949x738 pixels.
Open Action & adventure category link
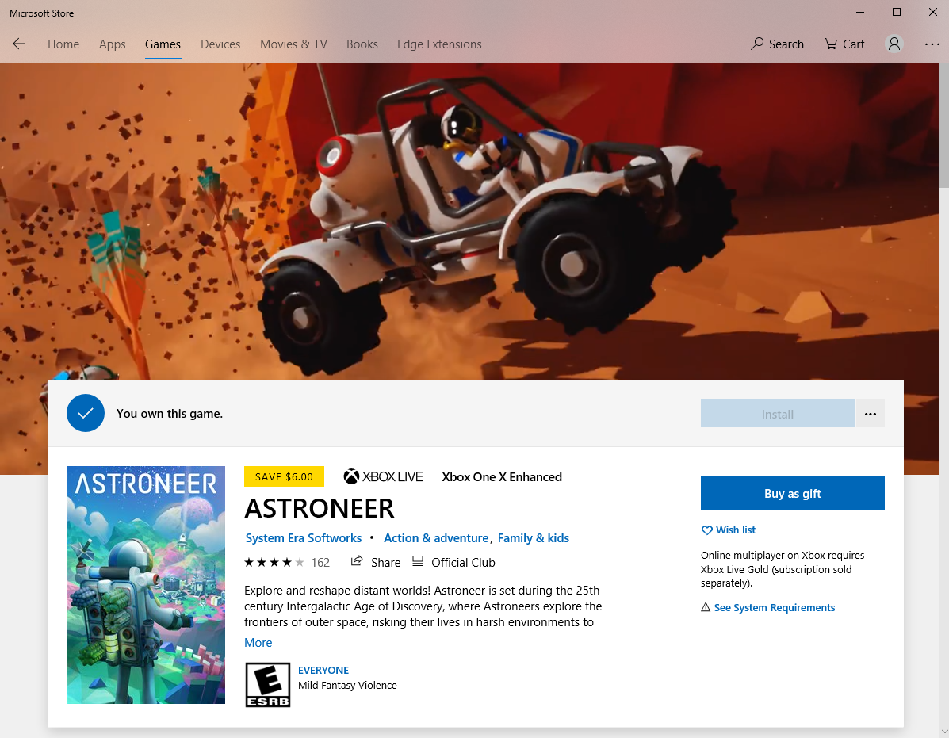click(436, 537)
